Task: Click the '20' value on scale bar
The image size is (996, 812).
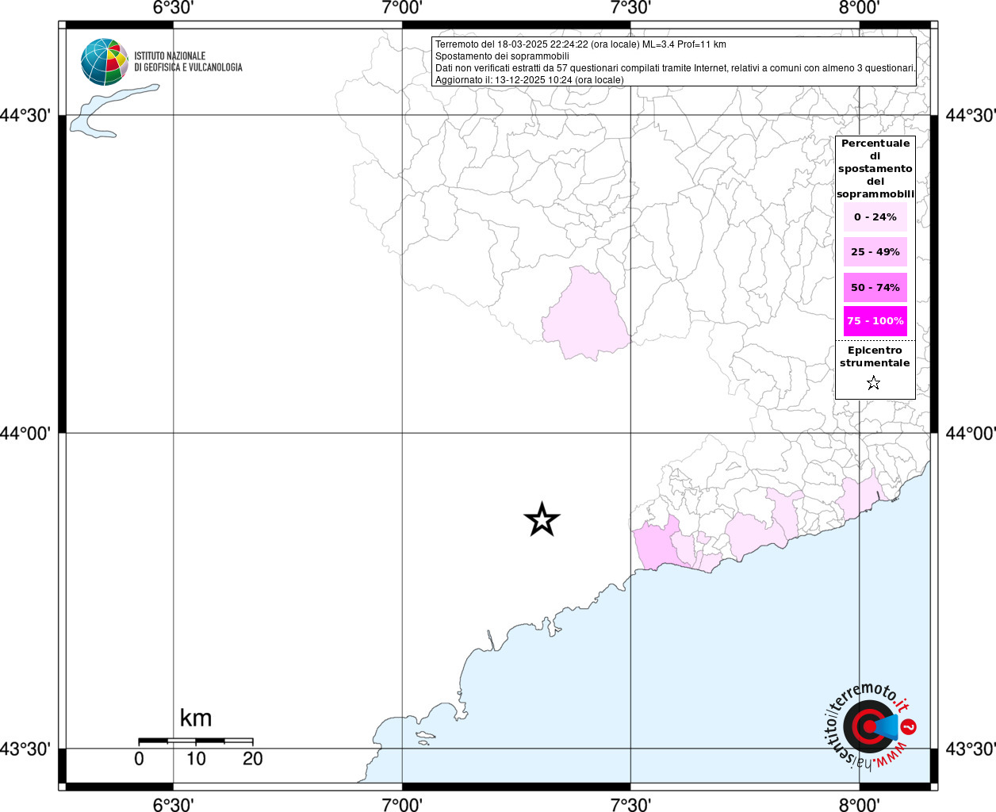Action: tap(253, 759)
